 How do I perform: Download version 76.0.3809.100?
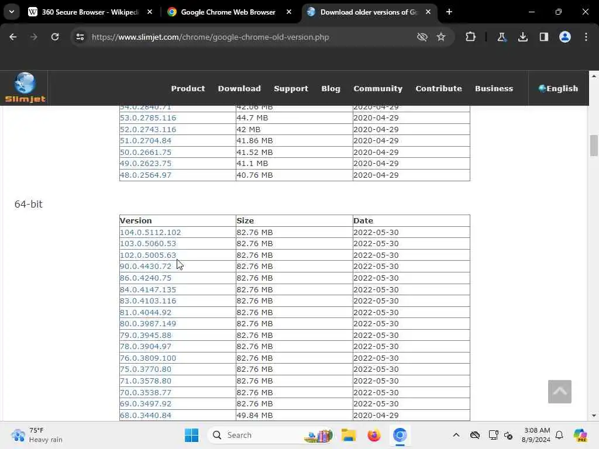(x=148, y=358)
